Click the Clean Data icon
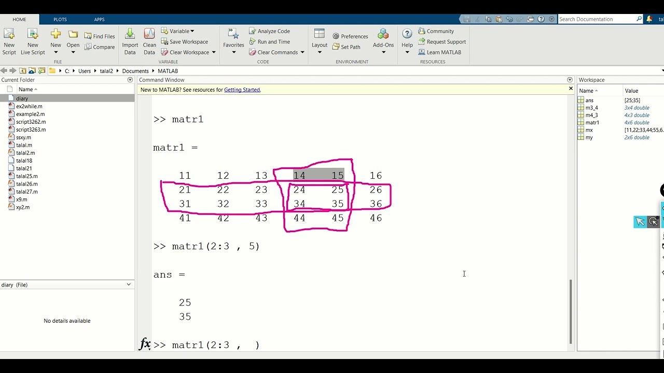The image size is (664, 373). 149,34
